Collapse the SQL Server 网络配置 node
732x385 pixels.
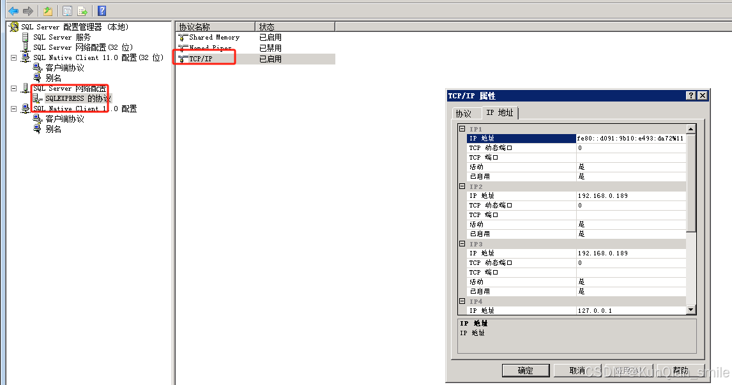click(13, 88)
